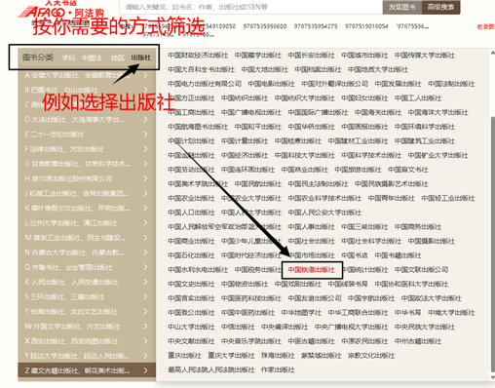The height and width of the screenshot is (388, 495).
Task: Expand chevron on the E 二十一世纪出版社 row
Action: coord(145,135)
